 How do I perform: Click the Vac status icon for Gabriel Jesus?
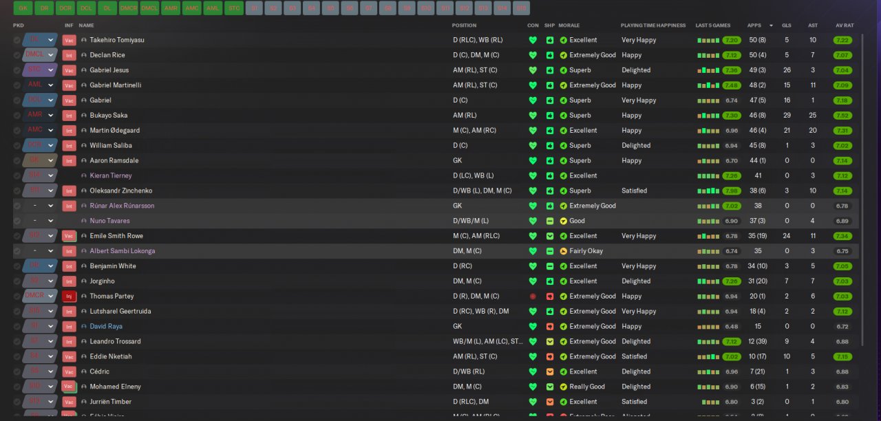(69, 70)
